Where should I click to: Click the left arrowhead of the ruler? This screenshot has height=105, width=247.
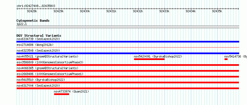pos(17,9)
